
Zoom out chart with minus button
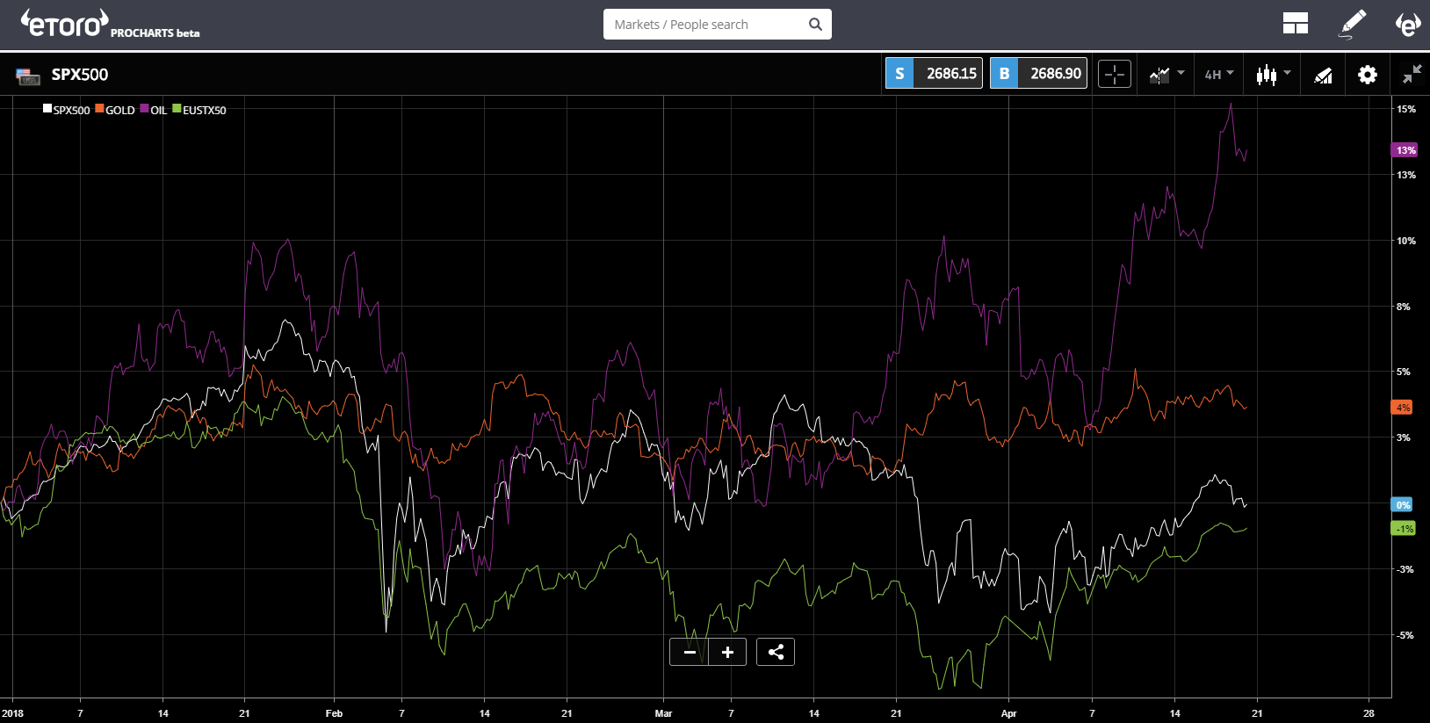[690, 652]
